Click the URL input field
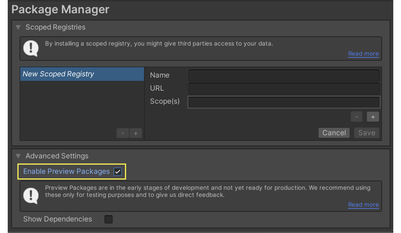Viewport: 401px width, 233px height. point(284,88)
